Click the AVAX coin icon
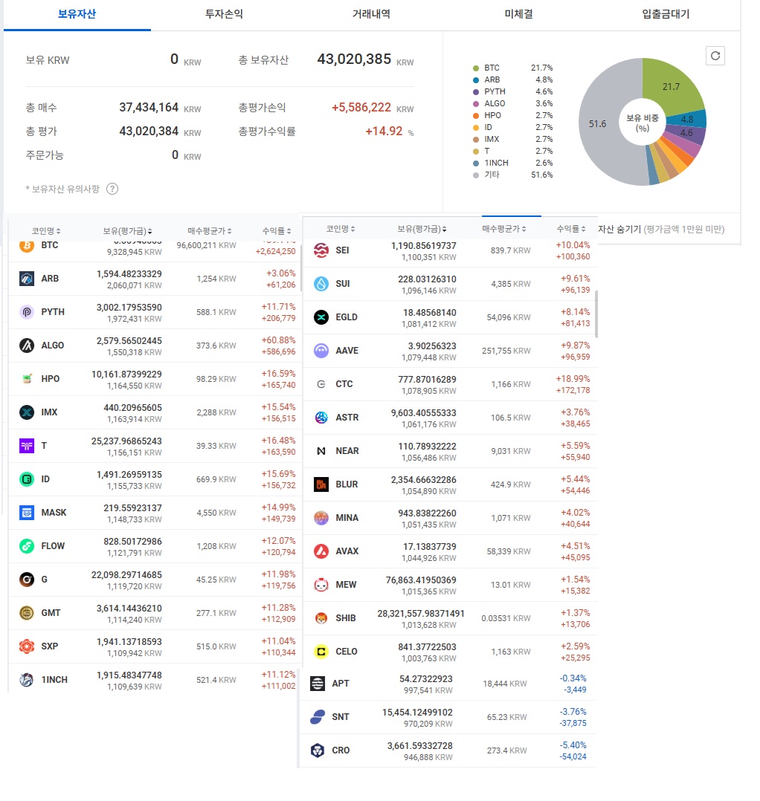Screen dimensions: 760x801 [x=321, y=551]
